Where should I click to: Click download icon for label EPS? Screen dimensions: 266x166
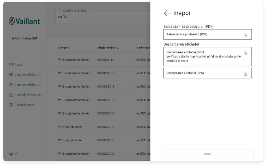pyautogui.click(x=245, y=74)
